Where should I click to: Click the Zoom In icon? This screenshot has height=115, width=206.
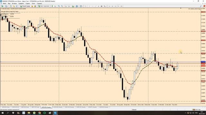point(59,6)
